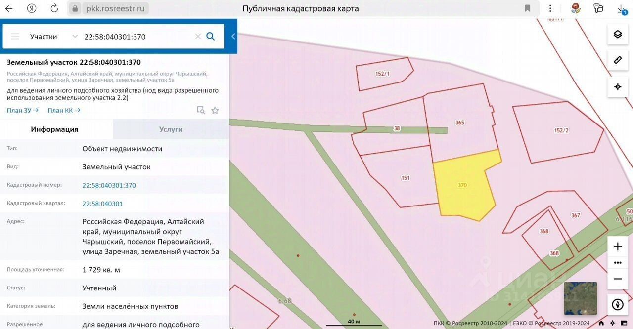The image size is (633, 329).
Task: Reset map orientation with compass button
Action: (x=618, y=304)
